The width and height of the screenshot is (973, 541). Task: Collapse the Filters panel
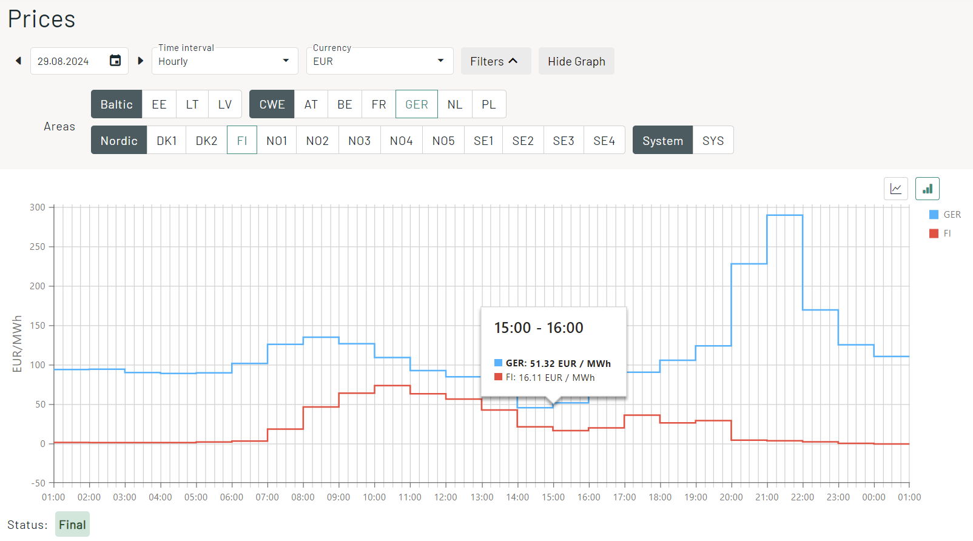495,61
